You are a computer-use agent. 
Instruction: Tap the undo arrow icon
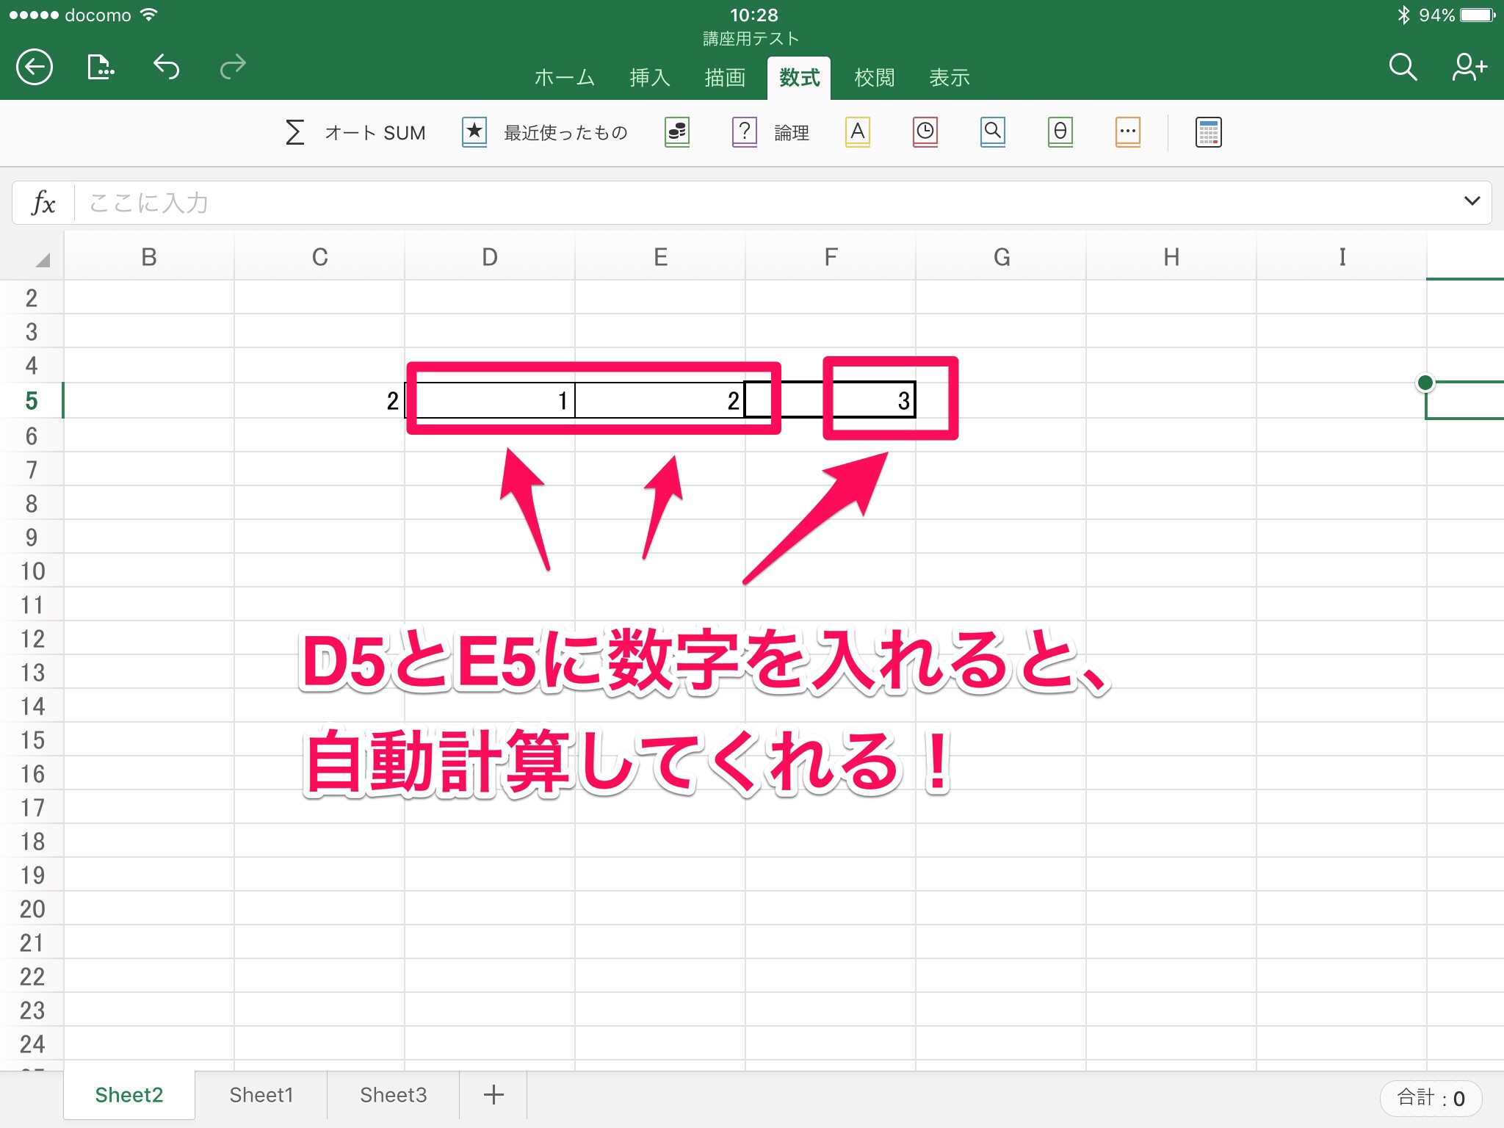point(167,68)
